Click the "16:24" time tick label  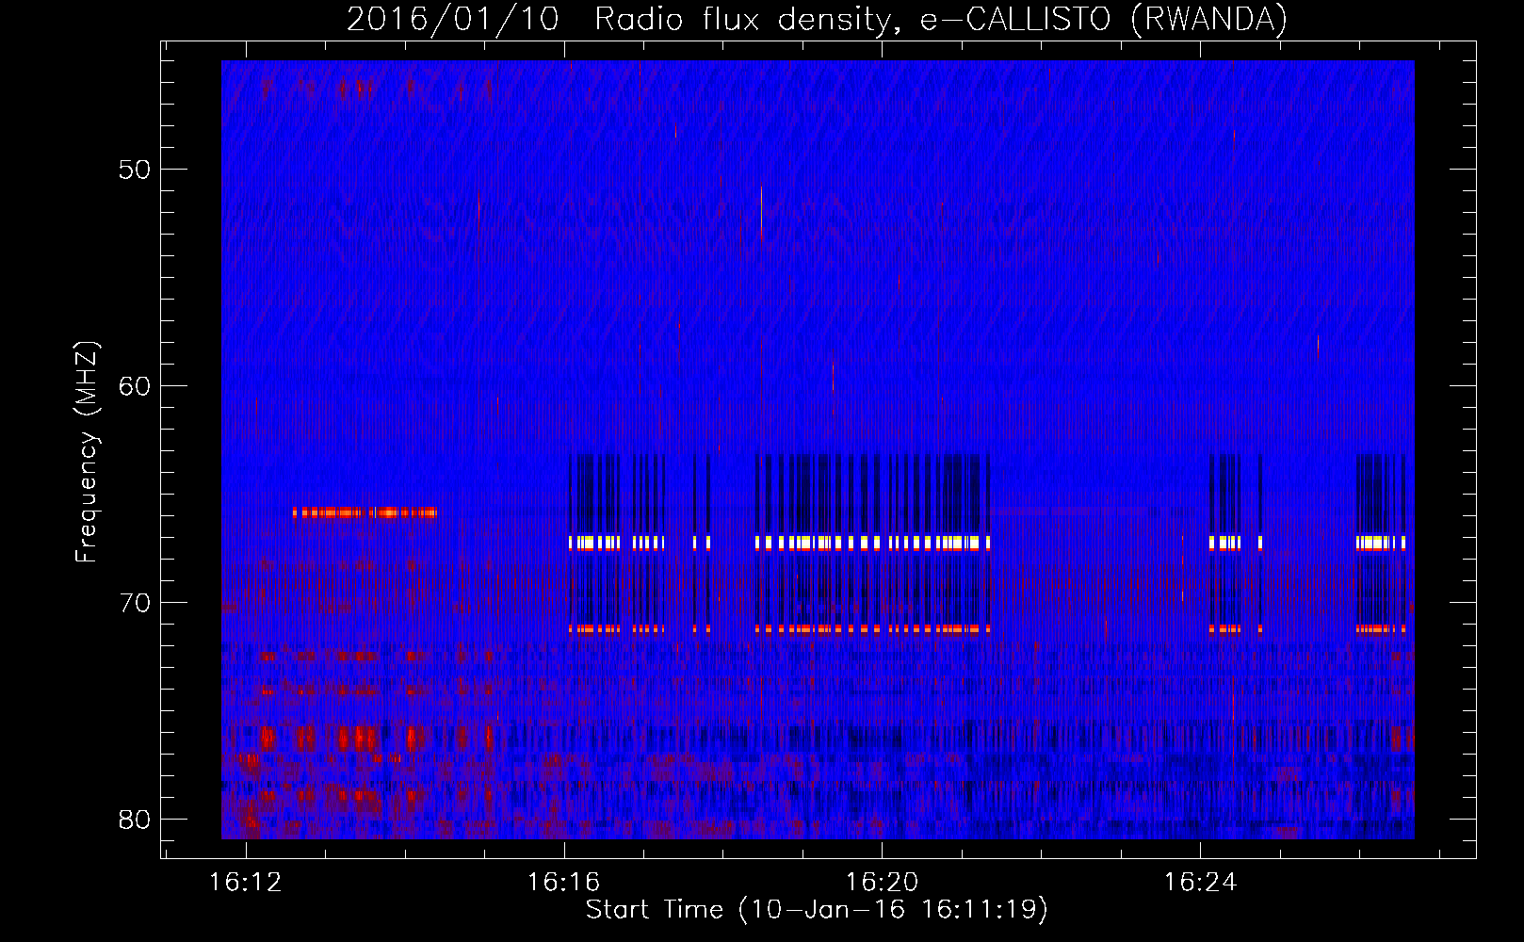pyautogui.click(x=1200, y=882)
